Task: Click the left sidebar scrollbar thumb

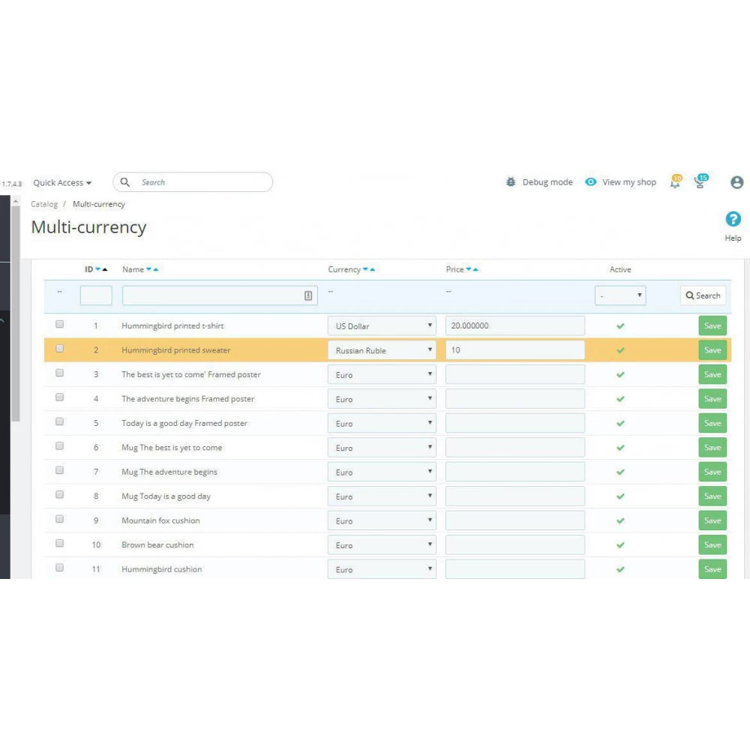Action: click(16, 313)
